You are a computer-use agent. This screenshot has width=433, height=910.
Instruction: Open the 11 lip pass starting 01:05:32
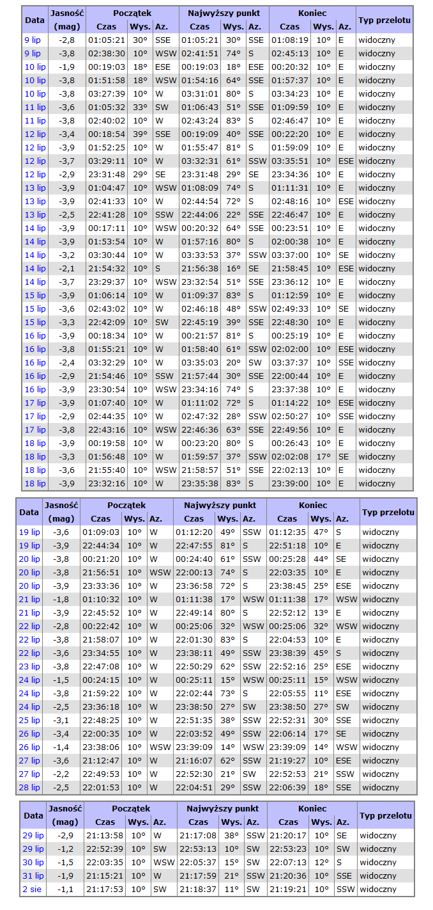(35, 107)
